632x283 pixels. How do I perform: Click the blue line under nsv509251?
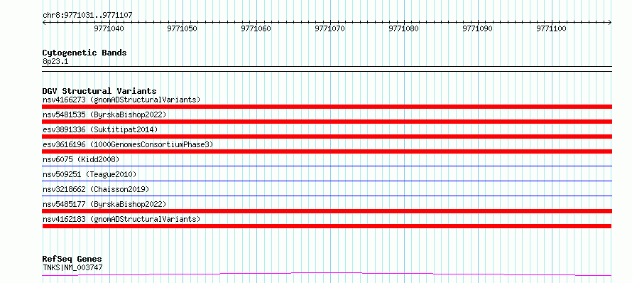point(327,181)
